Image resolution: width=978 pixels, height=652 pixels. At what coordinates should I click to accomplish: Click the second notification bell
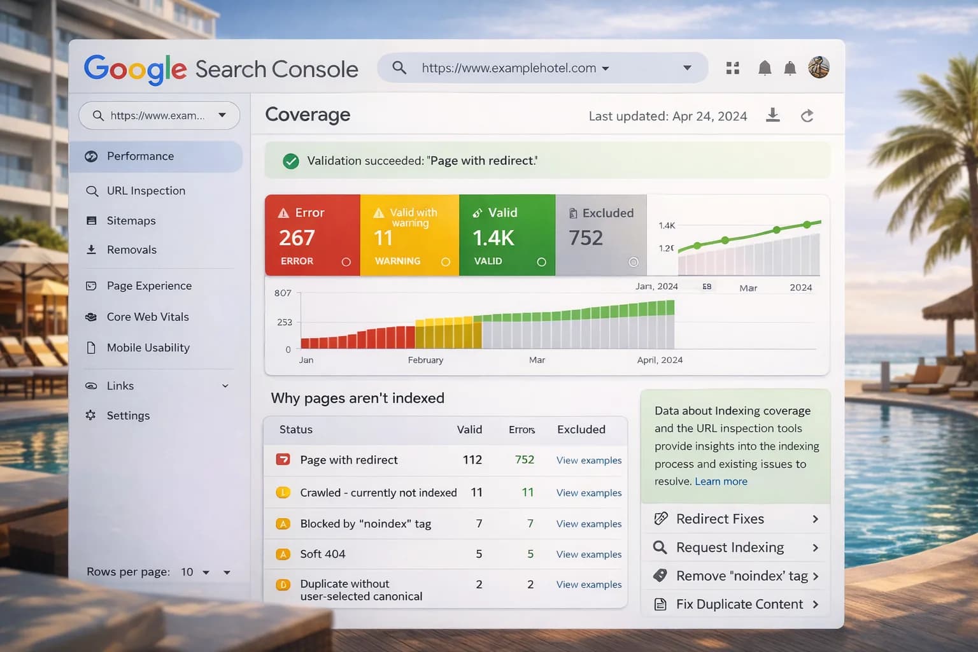coord(790,68)
